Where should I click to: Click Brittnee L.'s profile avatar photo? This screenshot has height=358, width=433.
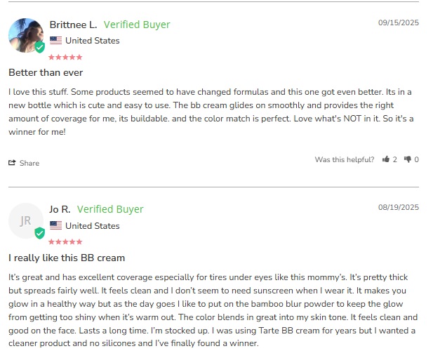[x=25, y=34]
